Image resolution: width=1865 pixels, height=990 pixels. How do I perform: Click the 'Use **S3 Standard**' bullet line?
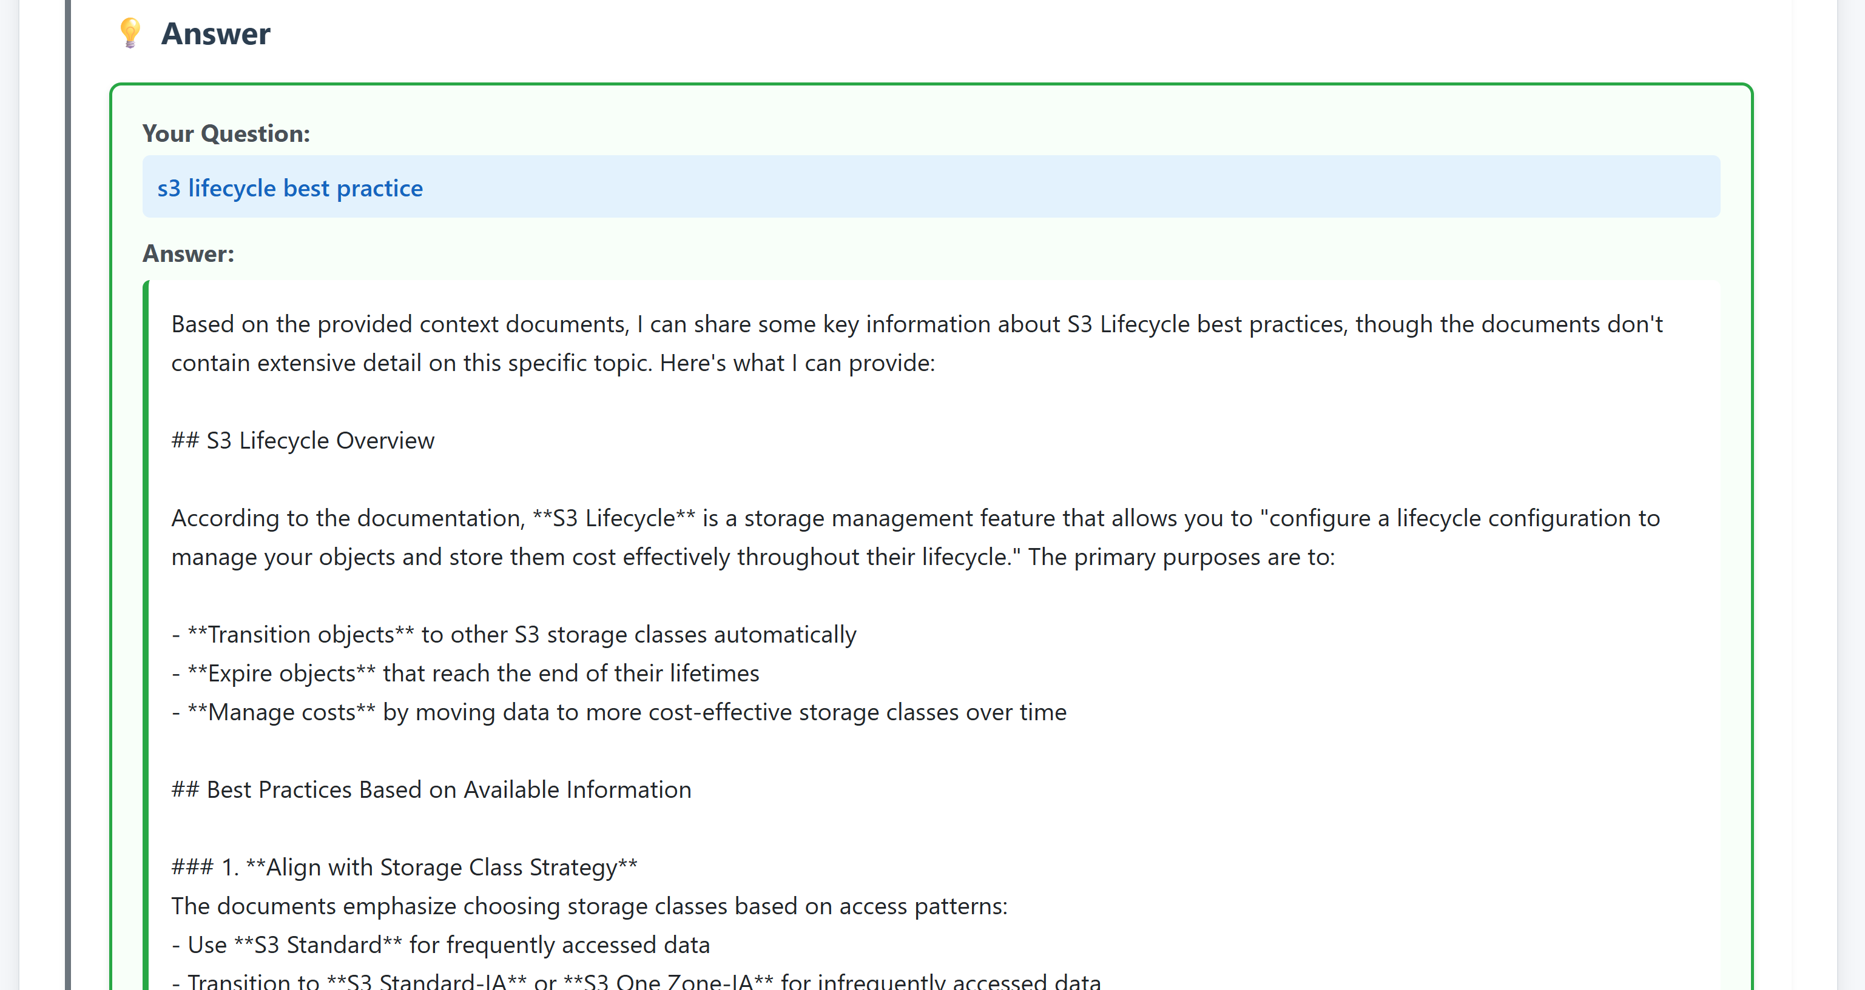(441, 945)
